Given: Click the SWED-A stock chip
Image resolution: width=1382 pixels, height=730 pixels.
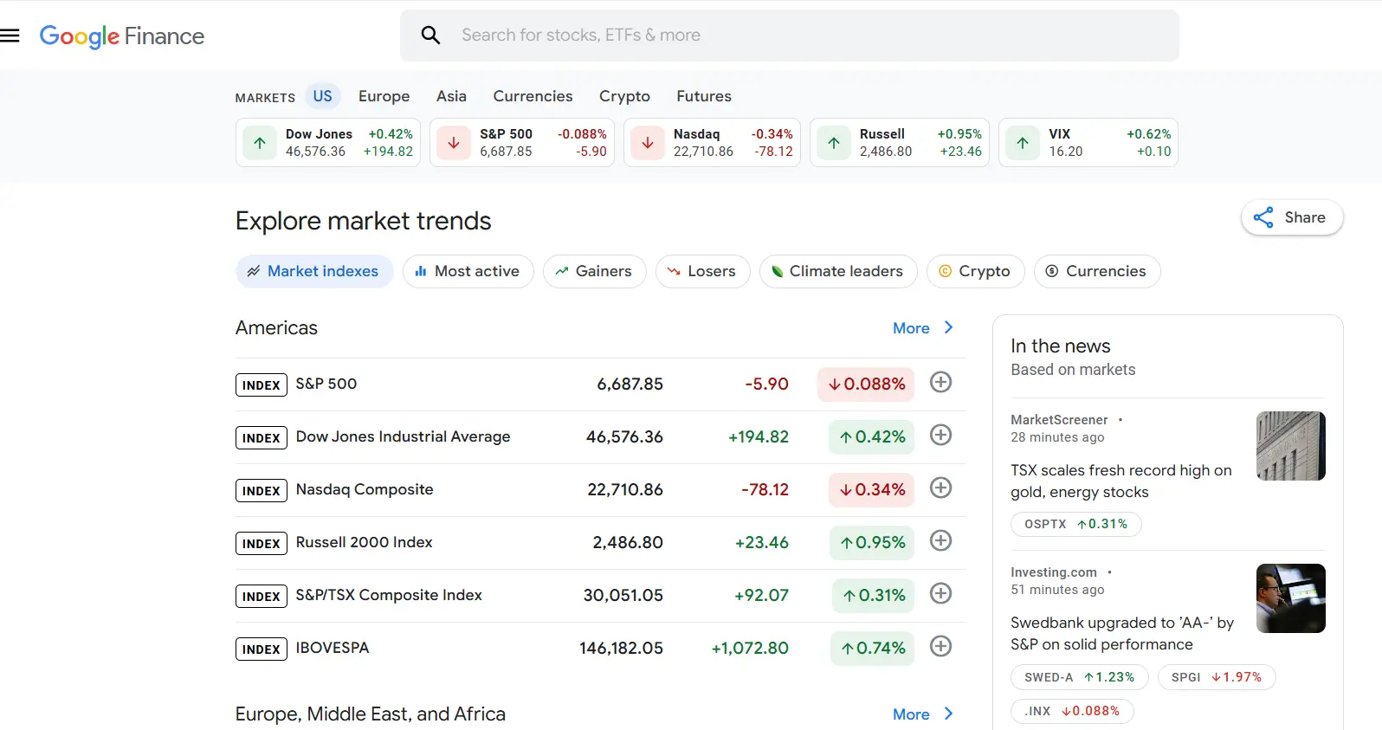Looking at the screenshot, I should tap(1079, 677).
